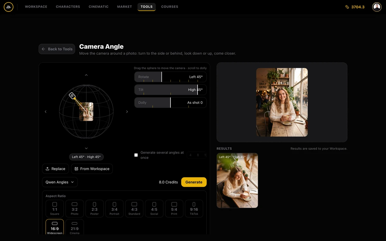This screenshot has height=241, width=386.
Task: Click 'Results are saved to your Workspace' note
Action: click(319, 149)
